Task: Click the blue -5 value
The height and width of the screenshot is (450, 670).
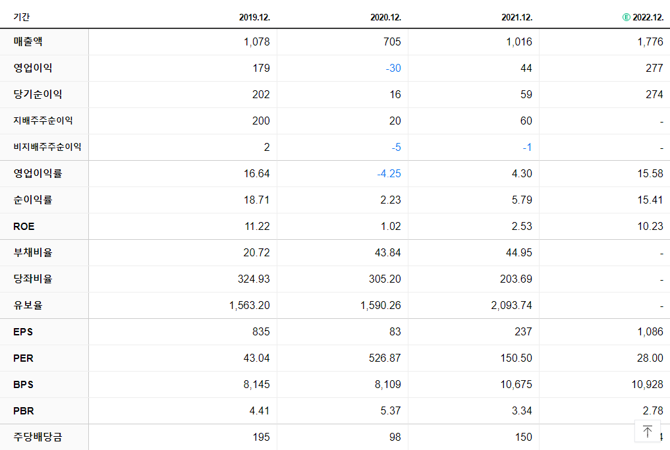Action: click(x=396, y=148)
